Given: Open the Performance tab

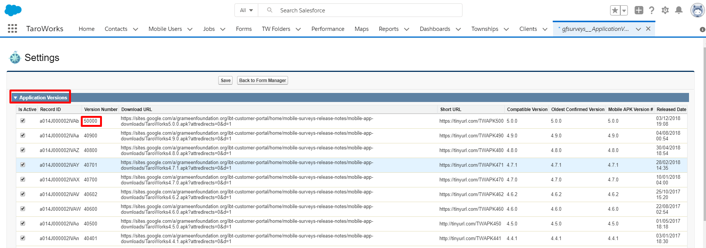Looking at the screenshot, I should tap(328, 29).
